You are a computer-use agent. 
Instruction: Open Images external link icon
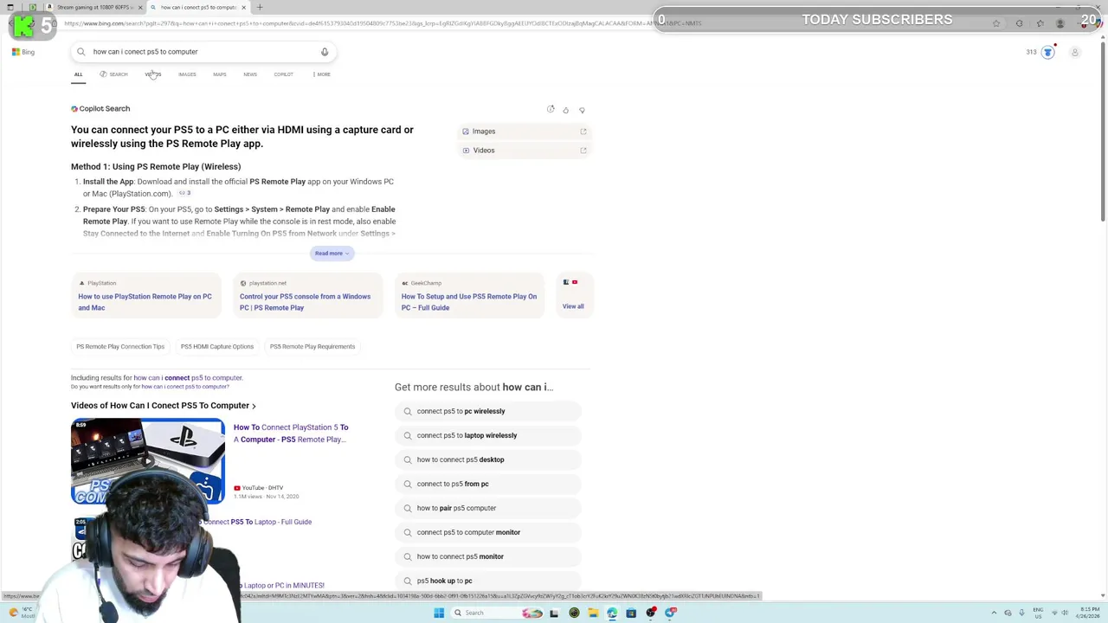pyautogui.click(x=583, y=132)
